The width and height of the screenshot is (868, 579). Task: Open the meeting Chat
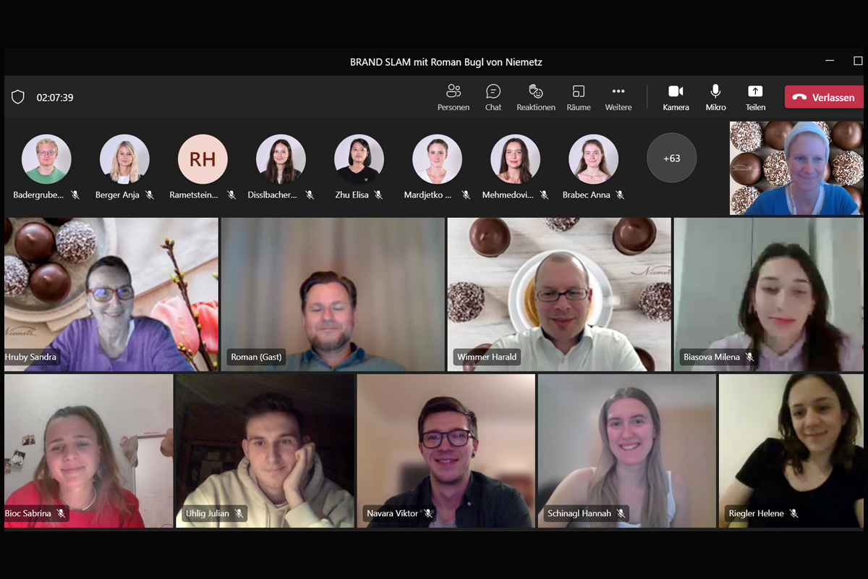[x=493, y=97]
